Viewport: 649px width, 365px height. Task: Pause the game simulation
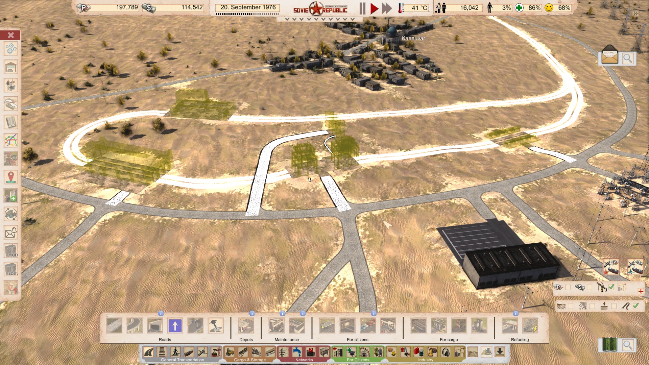362,8
